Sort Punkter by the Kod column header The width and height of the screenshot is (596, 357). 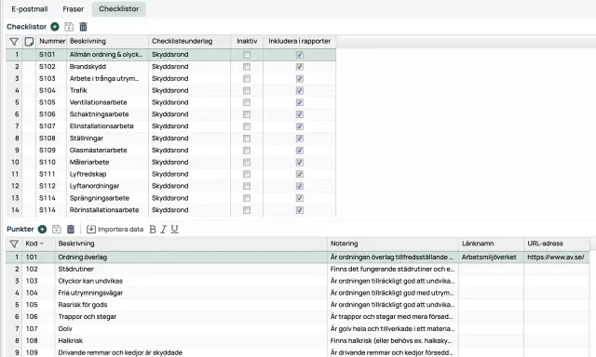pos(38,244)
